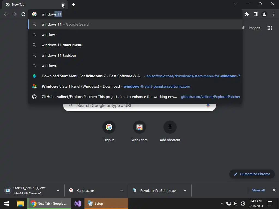Open File Explorer from the taskbar
279x209 pixels.
[x=20, y=204]
